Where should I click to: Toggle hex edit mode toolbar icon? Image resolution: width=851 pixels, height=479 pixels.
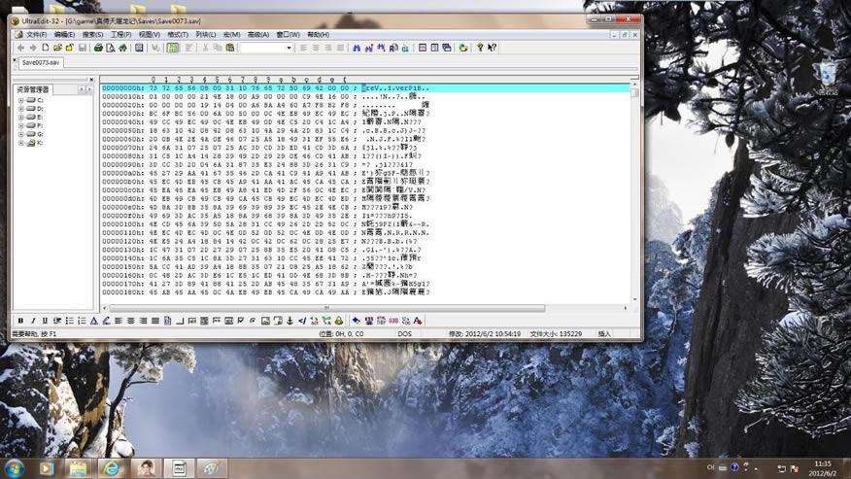[173, 48]
